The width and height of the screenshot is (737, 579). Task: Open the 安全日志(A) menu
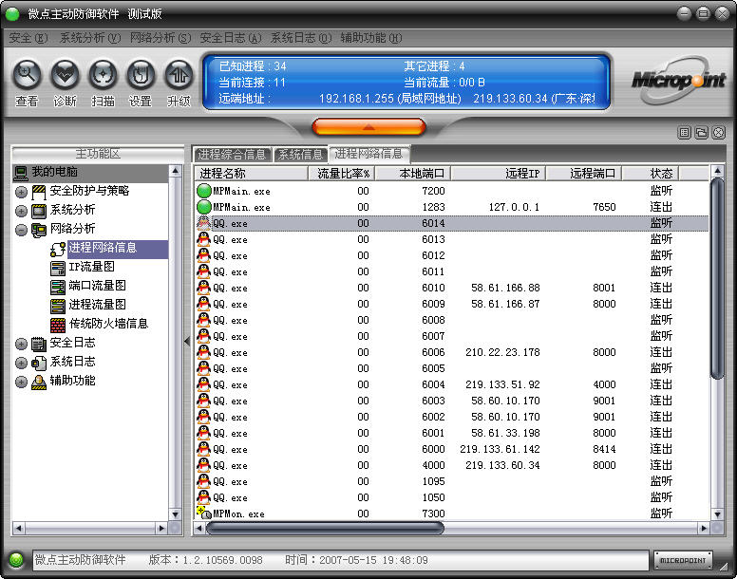tap(230, 38)
